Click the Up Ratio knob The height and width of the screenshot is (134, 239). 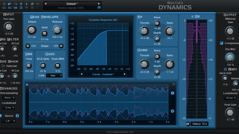pos(170,31)
